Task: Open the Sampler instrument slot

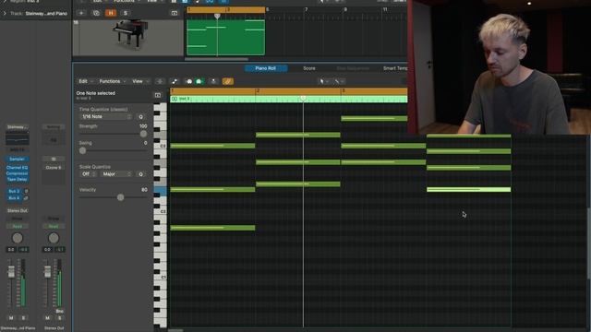Action: click(x=17, y=159)
